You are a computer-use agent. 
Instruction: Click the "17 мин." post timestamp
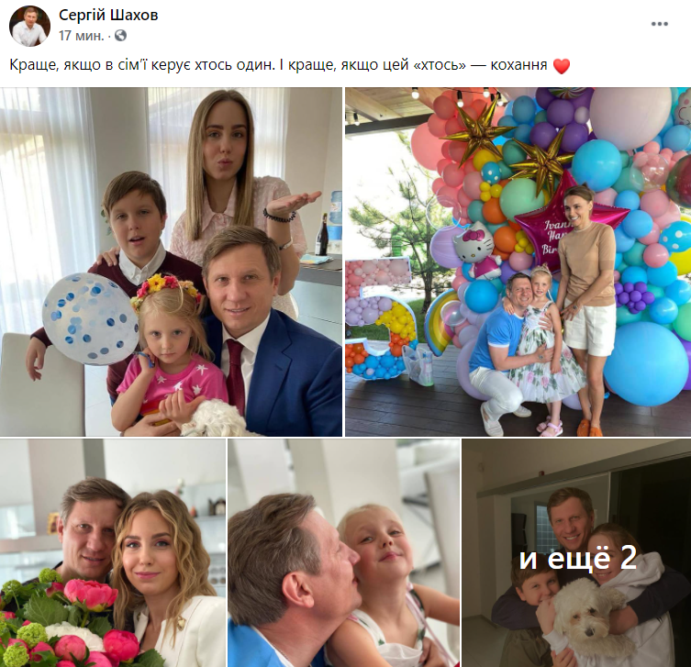coord(82,35)
